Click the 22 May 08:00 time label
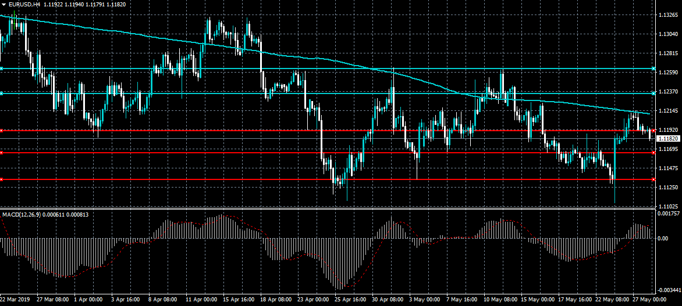This screenshot has width=682, height=306. [612, 300]
